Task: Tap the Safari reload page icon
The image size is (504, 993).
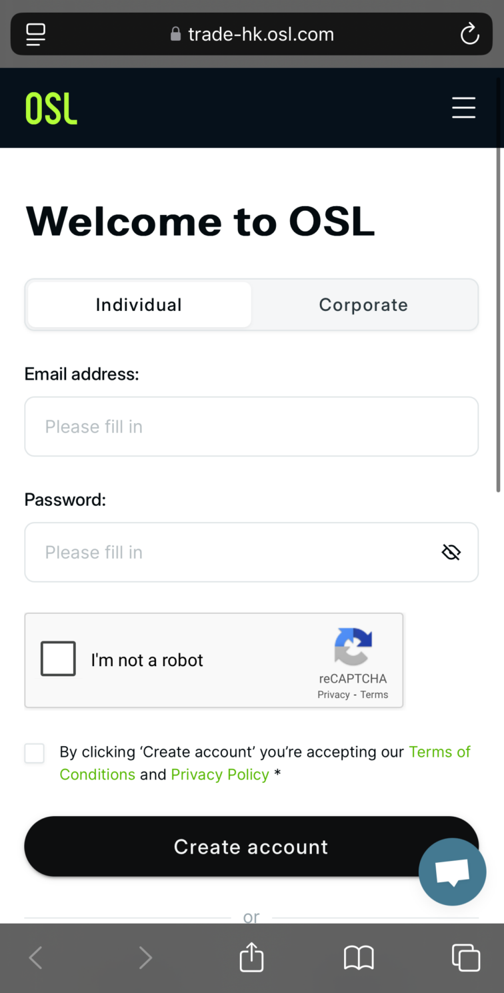Action: [x=469, y=34]
